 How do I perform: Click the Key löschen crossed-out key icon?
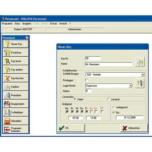point(7,78)
